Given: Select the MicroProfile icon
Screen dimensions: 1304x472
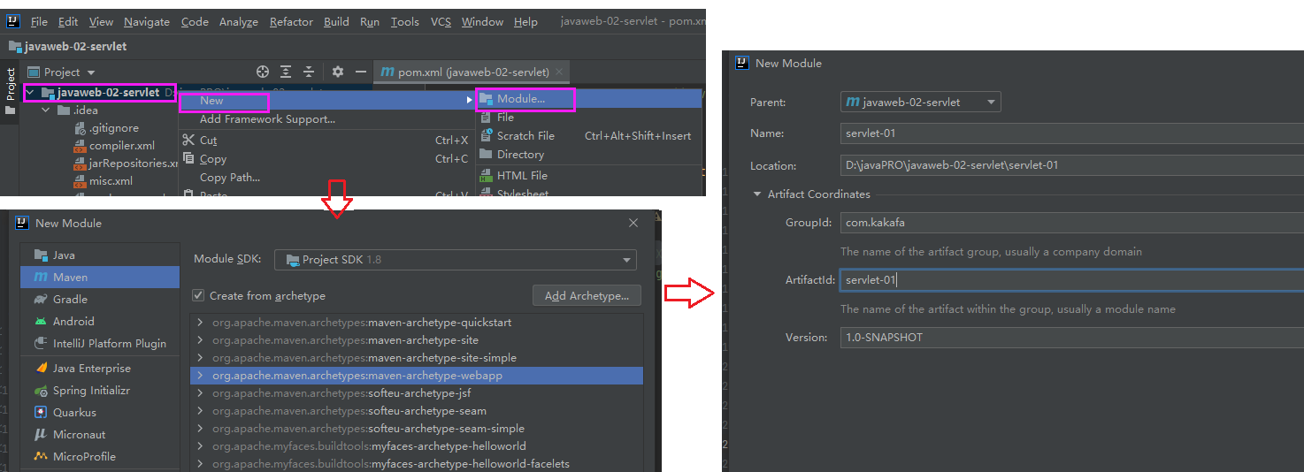Looking at the screenshot, I should [41, 456].
